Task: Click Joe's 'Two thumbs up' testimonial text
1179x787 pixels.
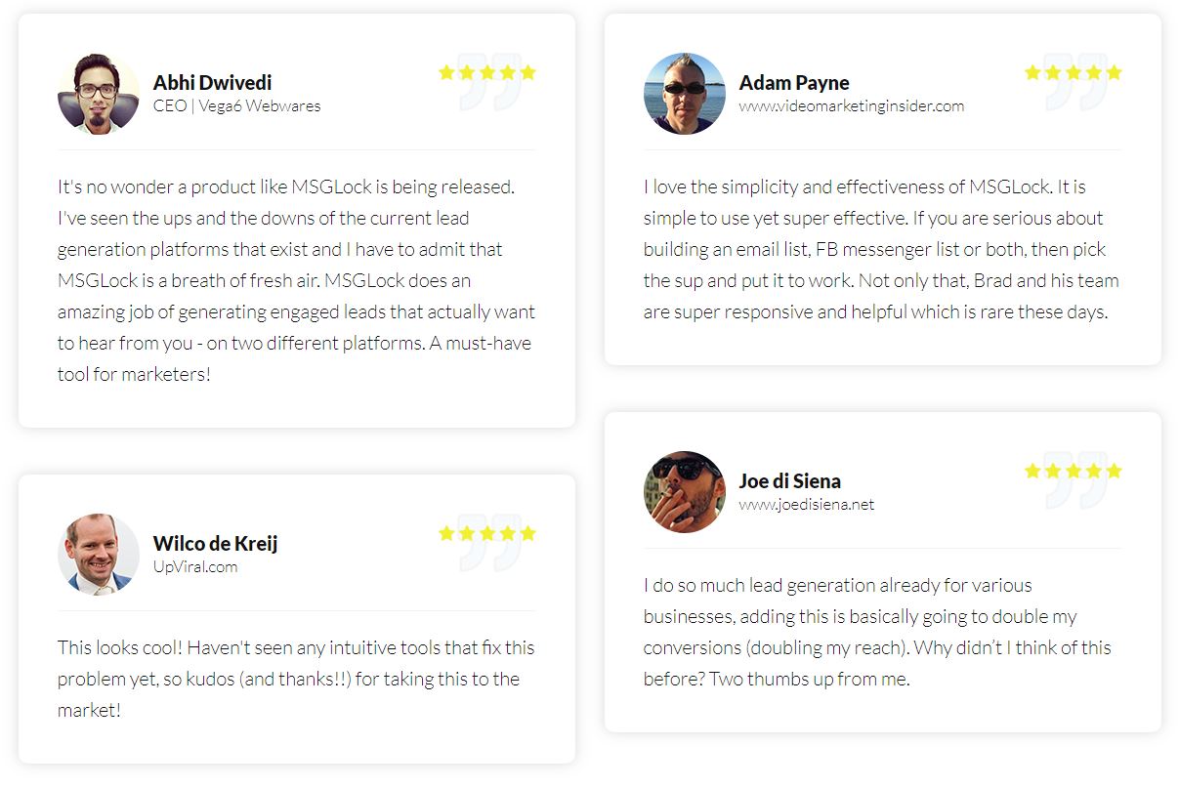Action: (877, 632)
